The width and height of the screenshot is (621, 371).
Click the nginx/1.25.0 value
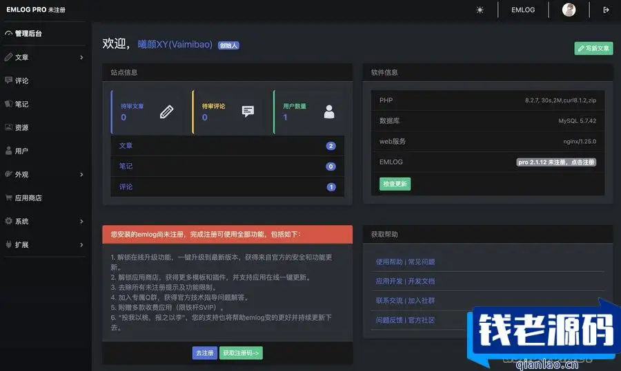coord(580,141)
